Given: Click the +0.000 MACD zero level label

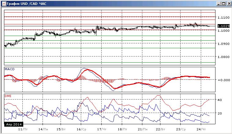Looking at the screenshot, I should 224,80.
